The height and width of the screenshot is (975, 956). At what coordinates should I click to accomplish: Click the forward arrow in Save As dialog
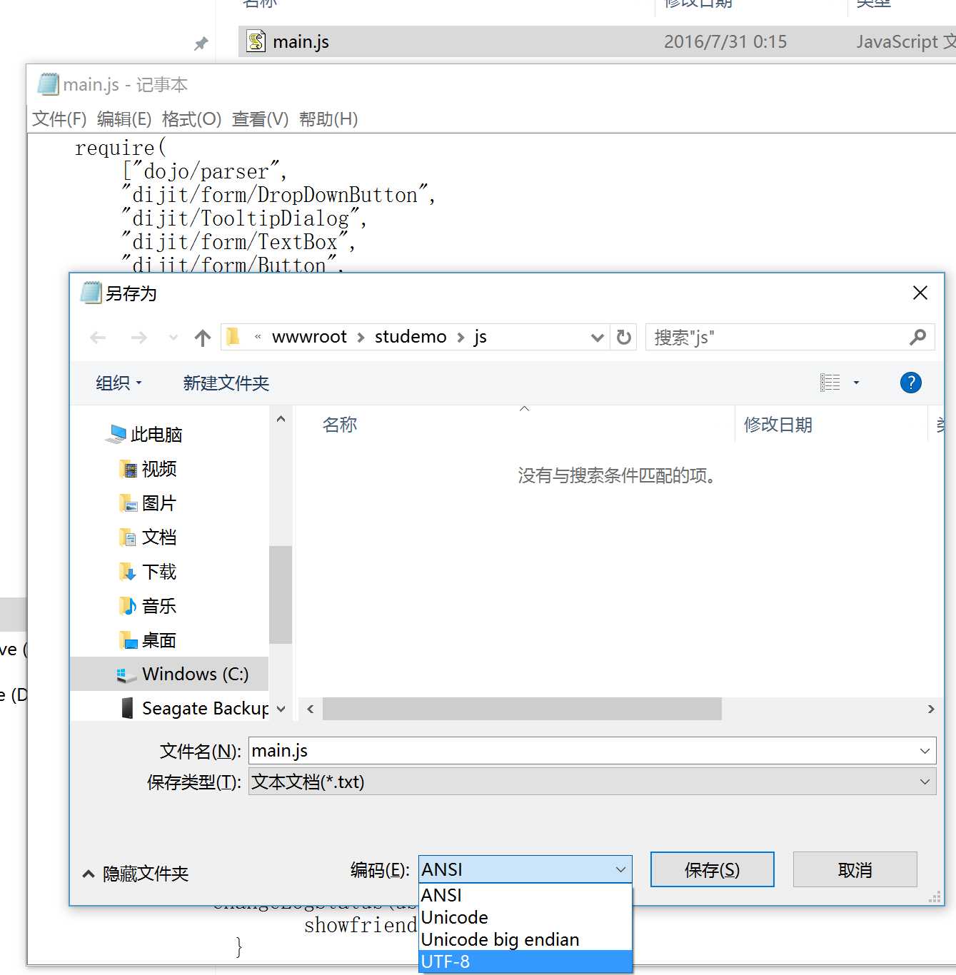pyautogui.click(x=139, y=338)
